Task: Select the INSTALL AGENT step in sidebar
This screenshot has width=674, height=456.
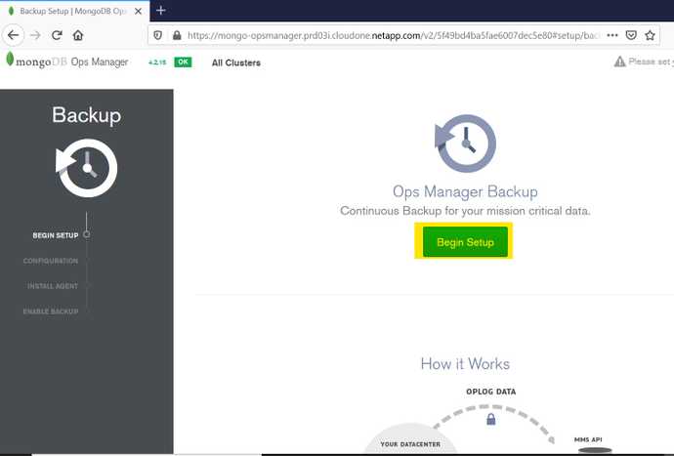Action: click(x=53, y=286)
